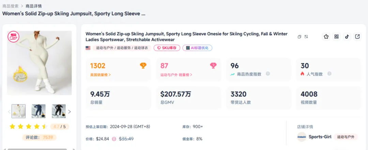Click the star favorite icon
The width and height of the screenshot is (368, 150).
coord(326,37)
